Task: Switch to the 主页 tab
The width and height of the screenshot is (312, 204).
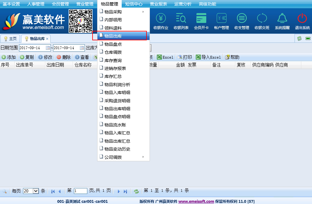Action: pyautogui.click(x=10, y=39)
